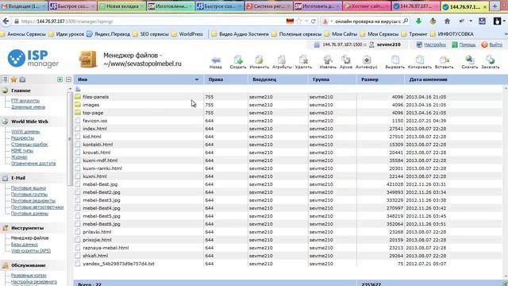Click the Вырезать cut icon

click(395, 62)
